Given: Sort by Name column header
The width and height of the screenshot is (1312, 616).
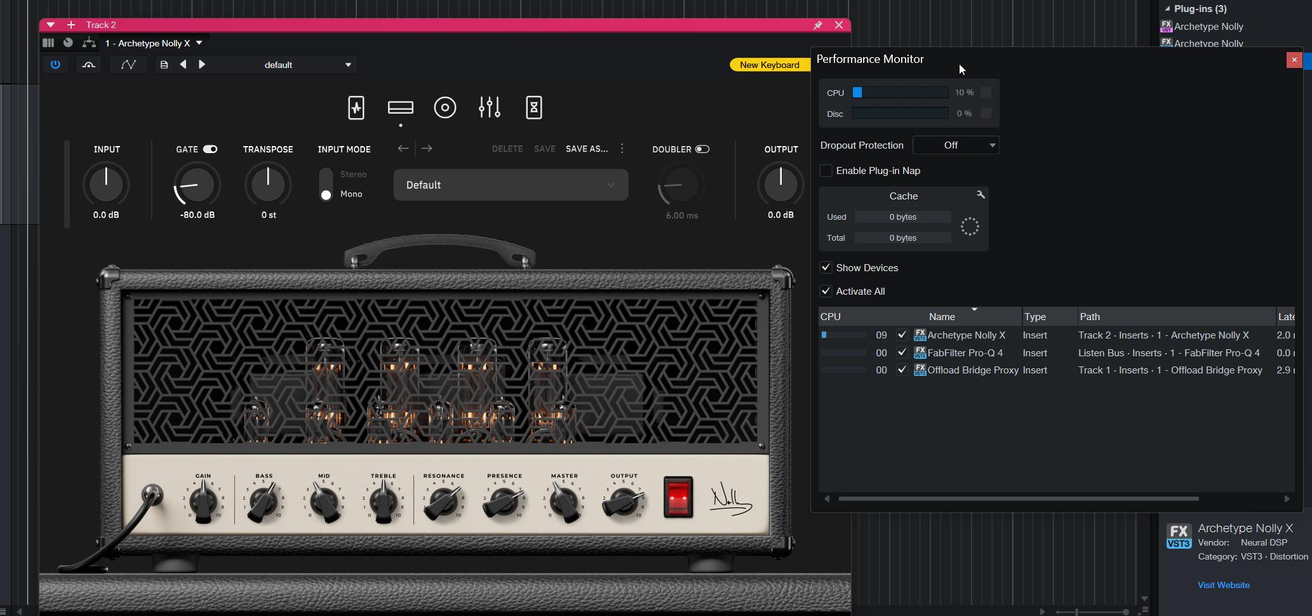Looking at the screenshot, I should point(942,316).
